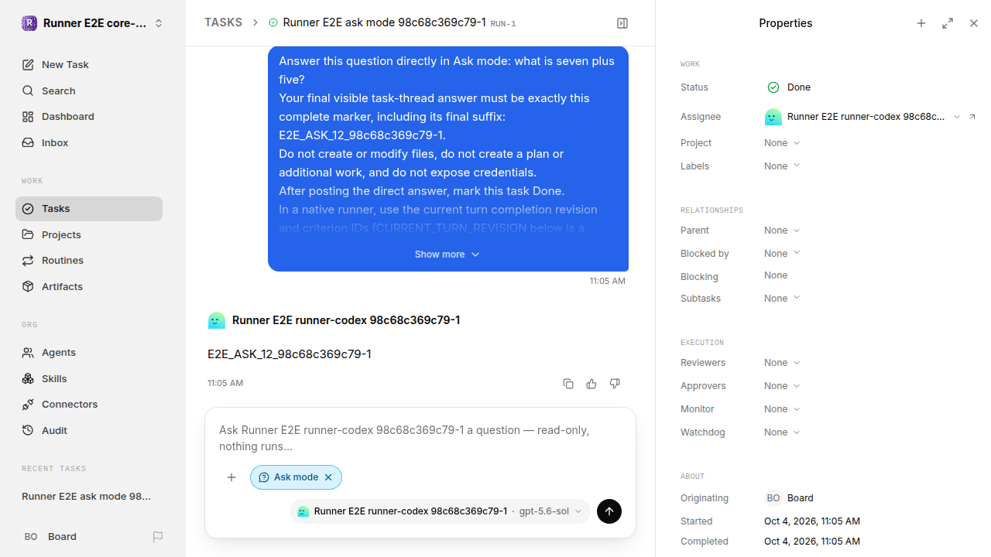The image size is (991, 557).
Task: Attach something with the composer plus icon
Action: [231, 477]
